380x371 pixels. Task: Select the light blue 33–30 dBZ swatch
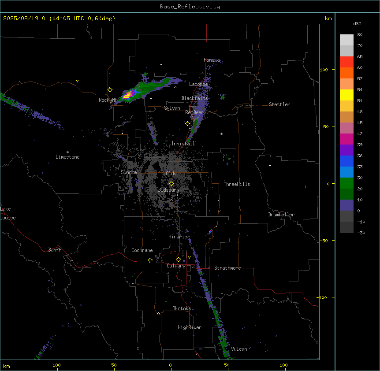pos(346,172)
